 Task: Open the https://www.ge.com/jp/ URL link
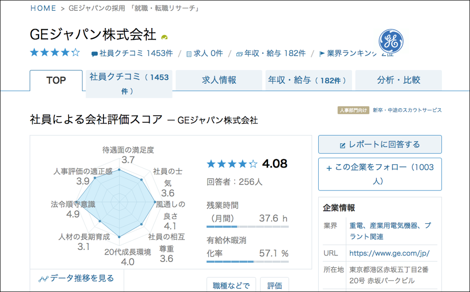click(x=389, y=253)
